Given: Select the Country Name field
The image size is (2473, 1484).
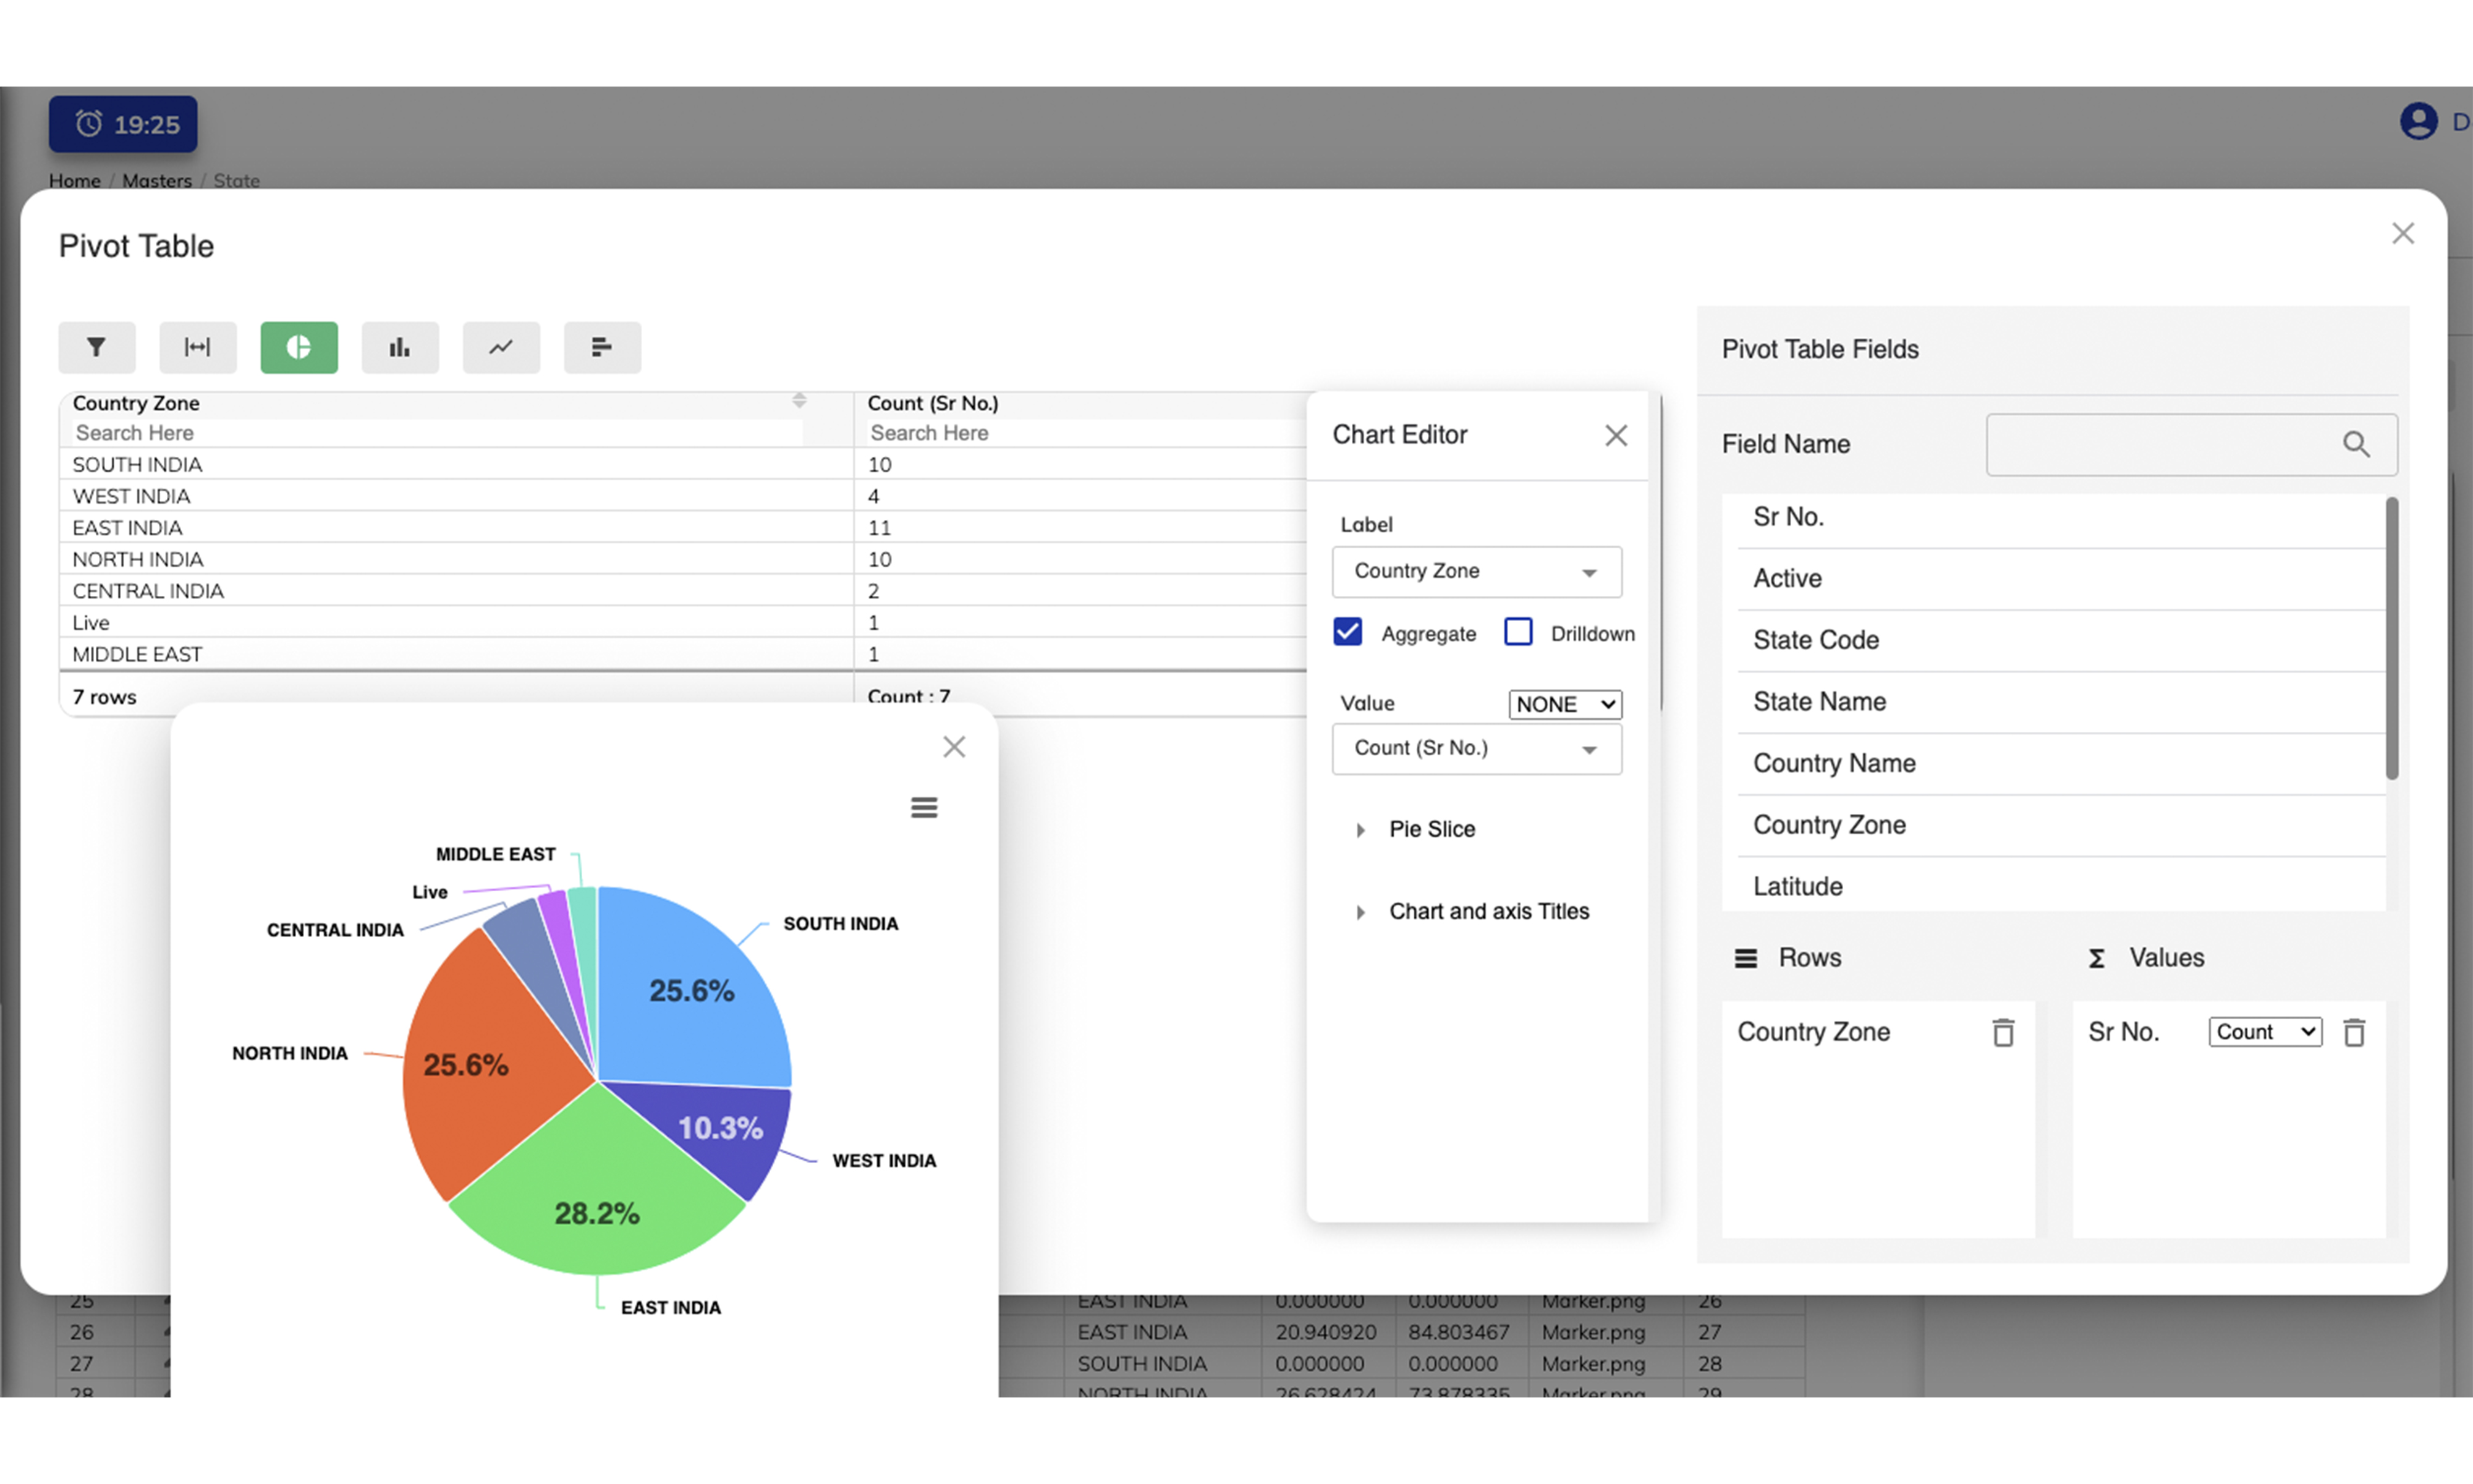Looking at the screenshot, I should [x=2061, y=763].
